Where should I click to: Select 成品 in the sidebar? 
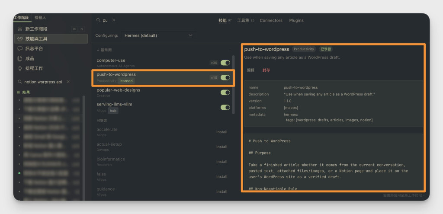[x=51, y=58]
